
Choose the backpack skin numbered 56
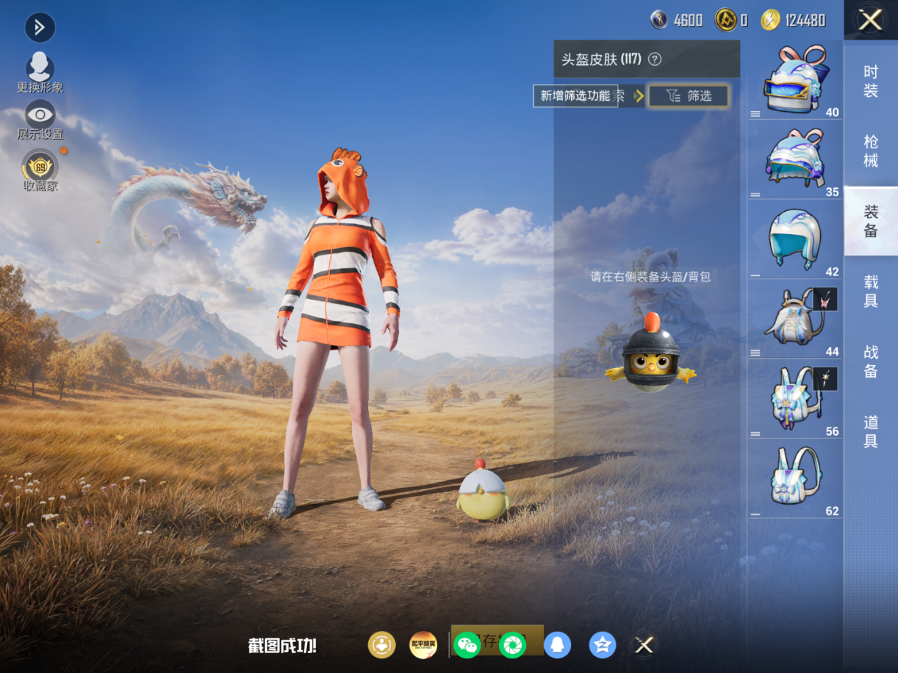795,400
